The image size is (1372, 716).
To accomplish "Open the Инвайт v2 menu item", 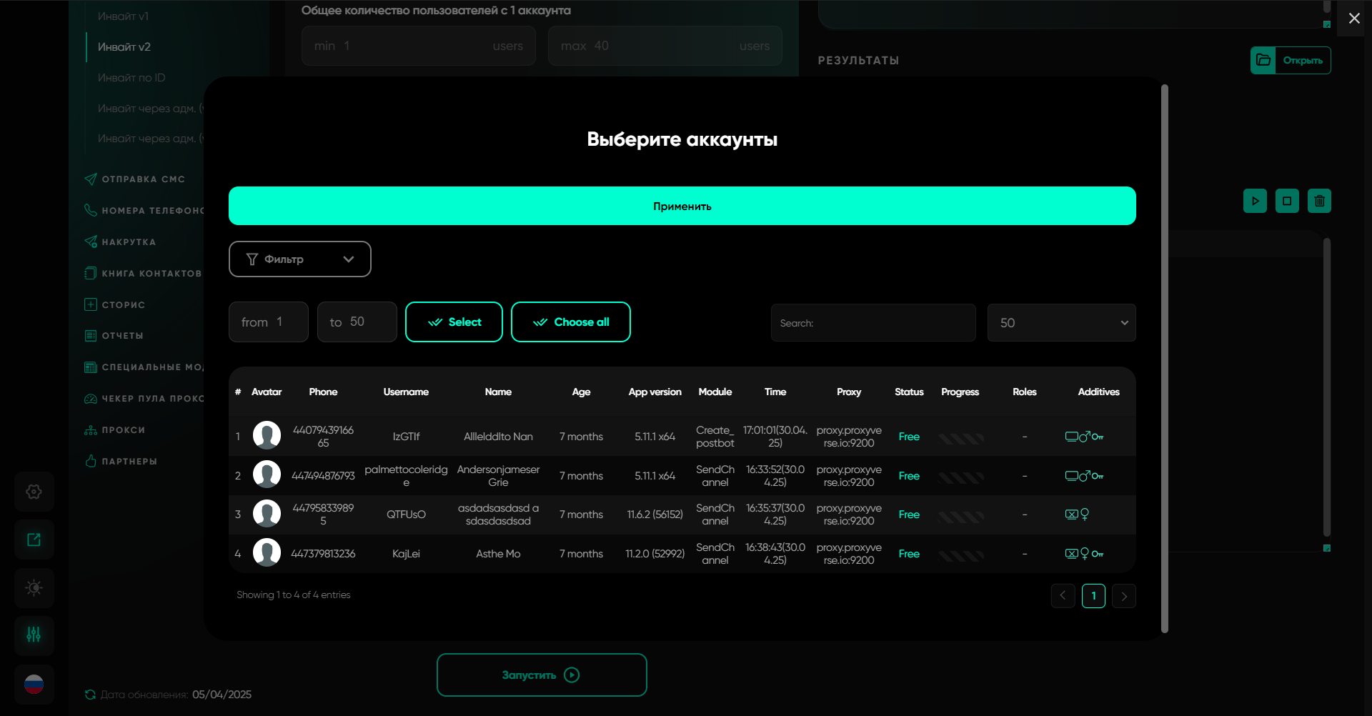I will [124, 47].
